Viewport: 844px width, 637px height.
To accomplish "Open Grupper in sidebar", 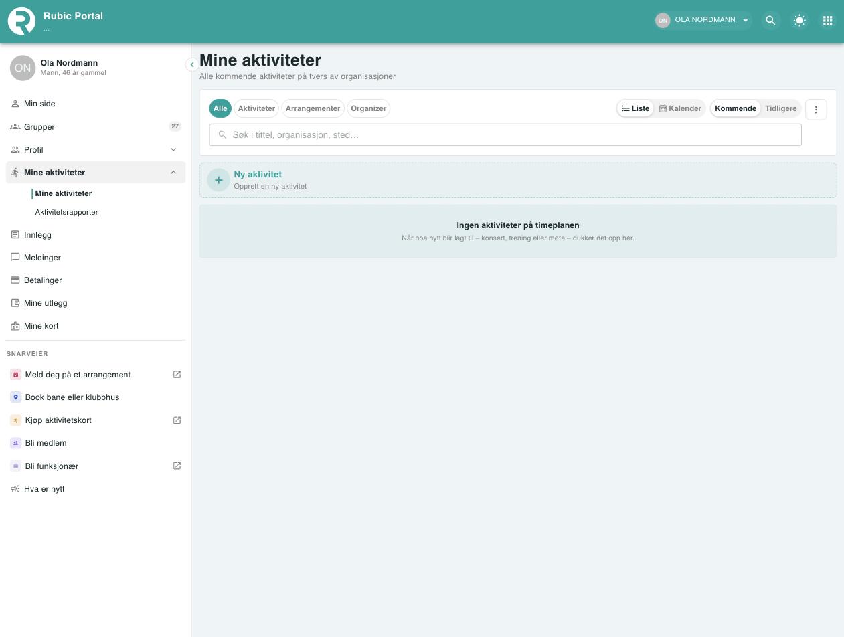I will tap(96, 126).
